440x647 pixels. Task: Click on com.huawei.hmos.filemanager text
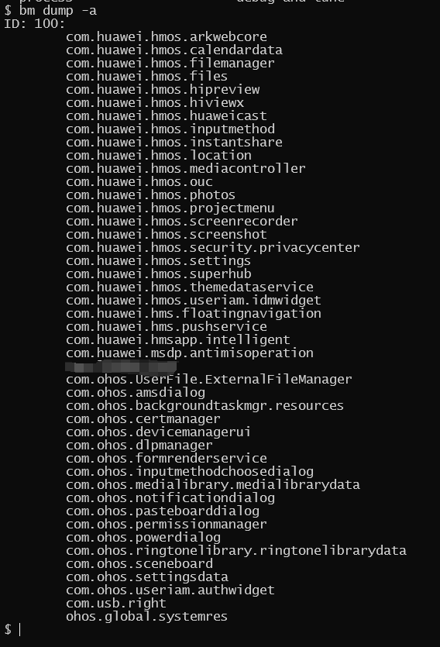coord(170,63)
